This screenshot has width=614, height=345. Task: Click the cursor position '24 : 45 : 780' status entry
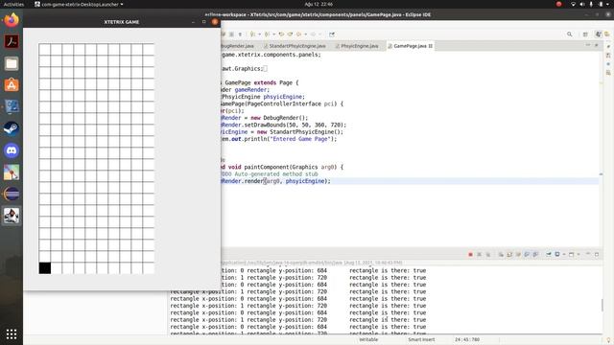click(x=467, y=339)
